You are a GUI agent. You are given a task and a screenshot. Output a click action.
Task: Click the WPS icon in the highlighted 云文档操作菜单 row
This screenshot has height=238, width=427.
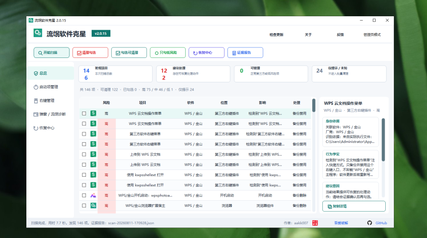[x=93, y=113]
